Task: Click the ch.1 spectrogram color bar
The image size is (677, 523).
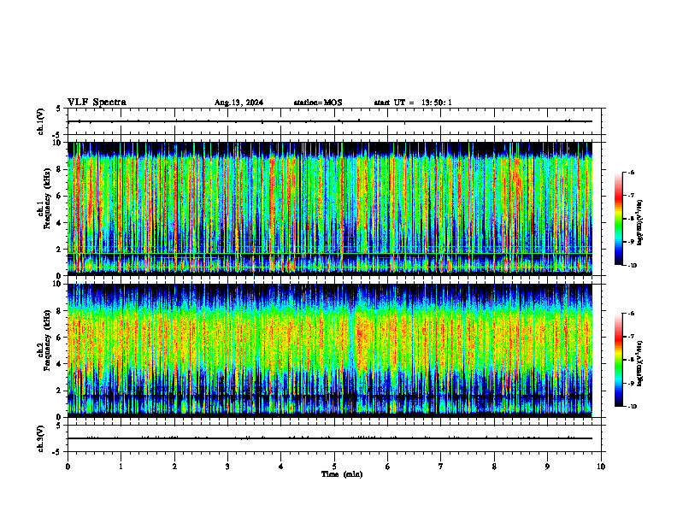Action: (618, 219)
